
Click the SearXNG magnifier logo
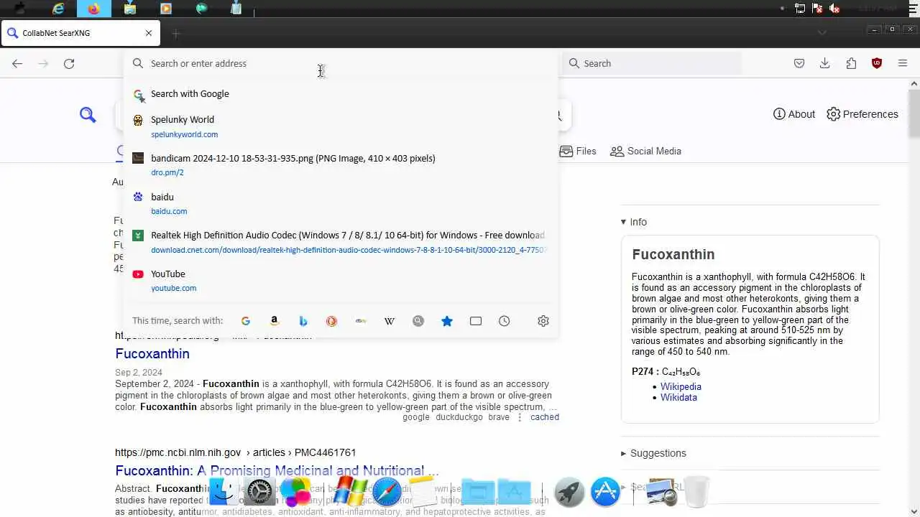pyautogui.click(x=88, y=114)
